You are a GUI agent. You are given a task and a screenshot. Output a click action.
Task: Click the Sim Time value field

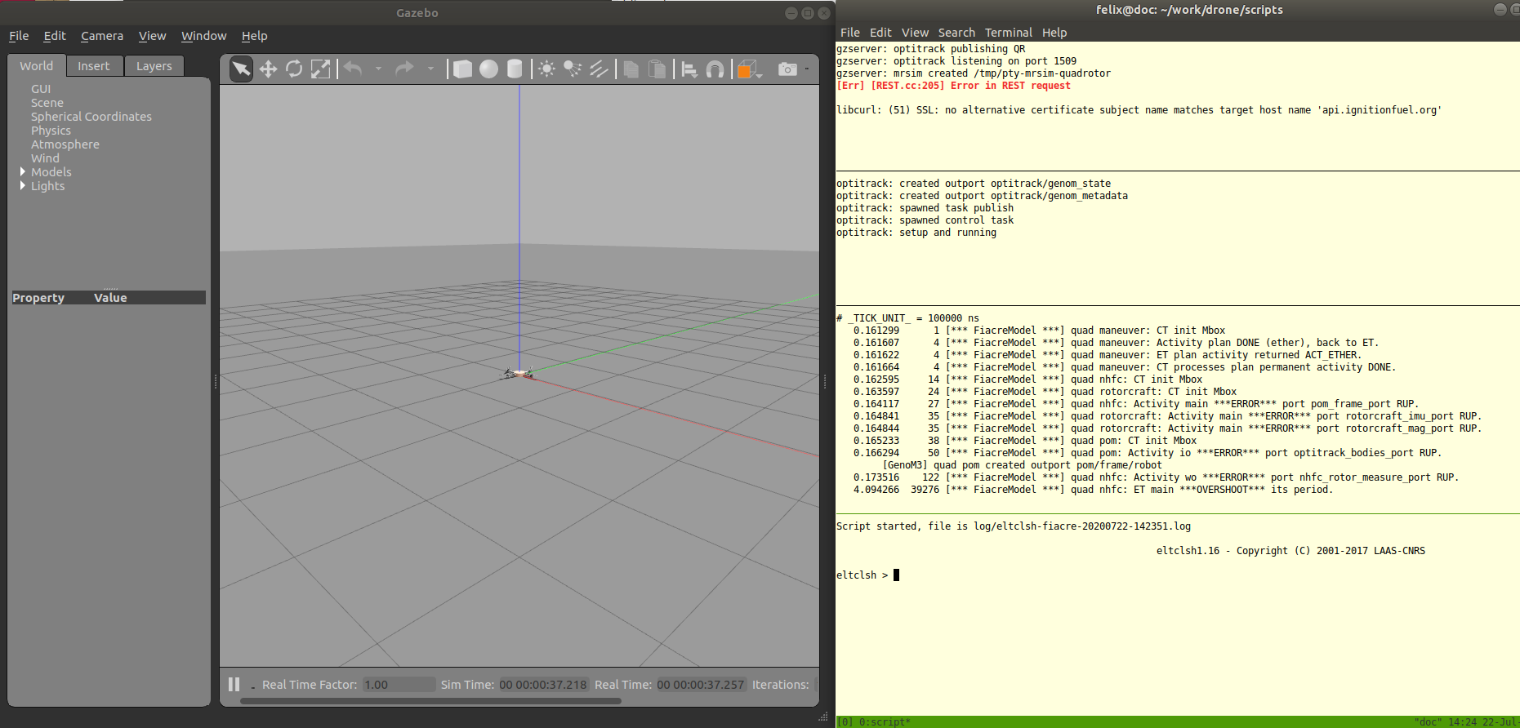coord(543,685)
